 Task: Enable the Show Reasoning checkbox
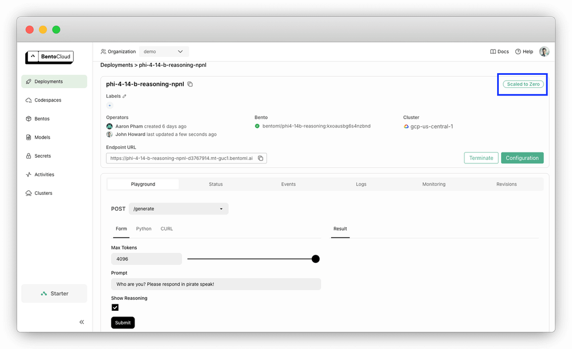(115, 307)
